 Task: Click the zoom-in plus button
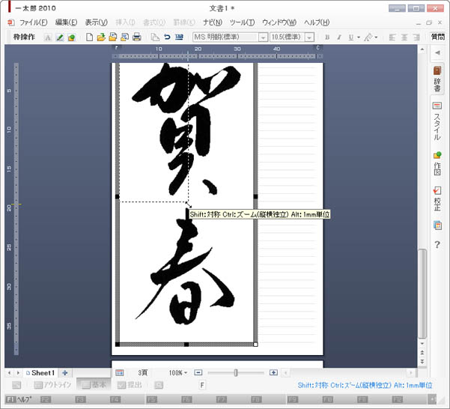pyautogui.click(x=273, y=372)
